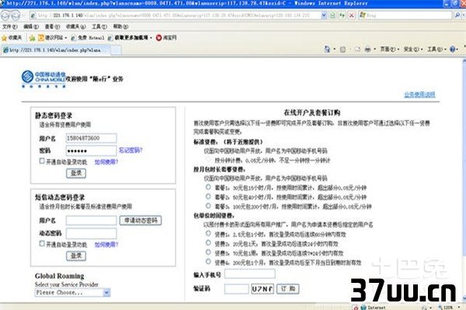Go back with the browser Back arrow
The height and width of the screenshot is (310, 466).
point(5,15)
